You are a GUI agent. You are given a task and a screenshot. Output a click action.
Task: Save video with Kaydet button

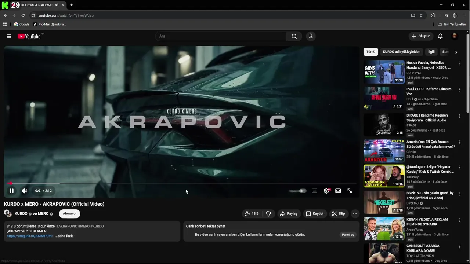tap(315, 213)
